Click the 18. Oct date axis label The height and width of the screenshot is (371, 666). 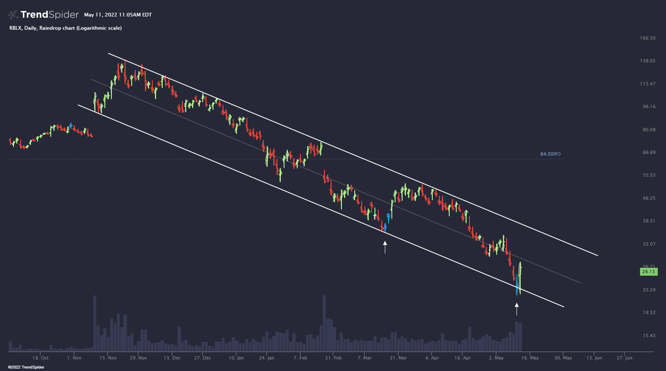pos(40,358)
